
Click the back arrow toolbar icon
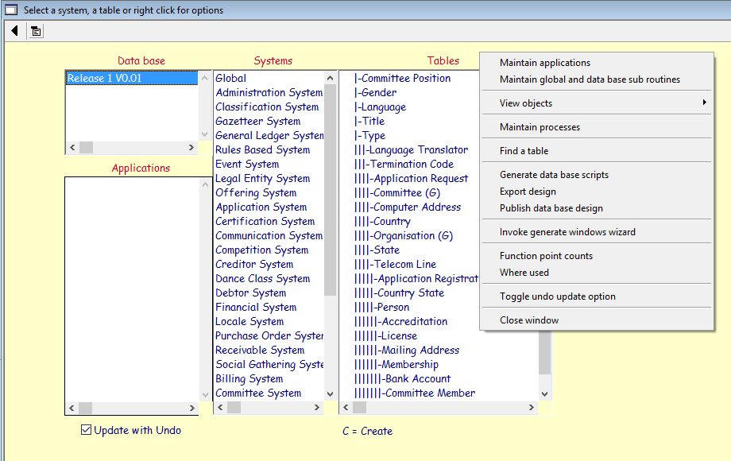pos(15,31)
